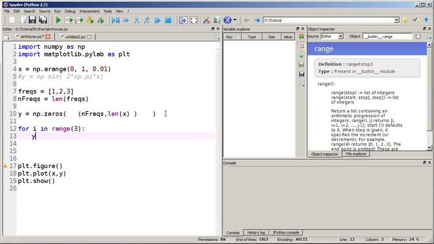
Task: Toggle Object inspector lock icon
Action: (x=418, y=37)
